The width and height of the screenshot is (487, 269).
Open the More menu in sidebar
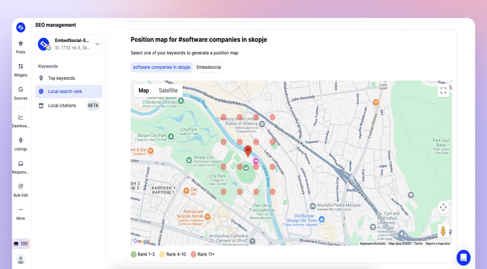tap(21, 213)
